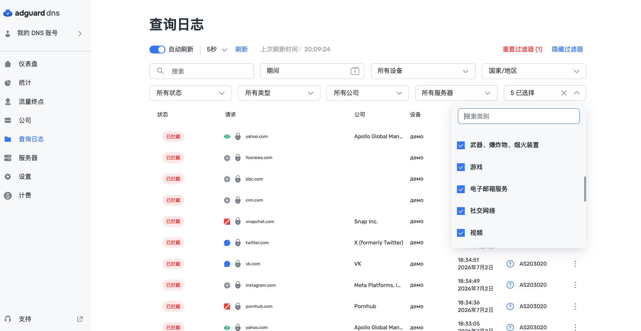
Task: Click the green eye icon in yahoo.com row
Action: pyautogui.click(x=227, y=137)
